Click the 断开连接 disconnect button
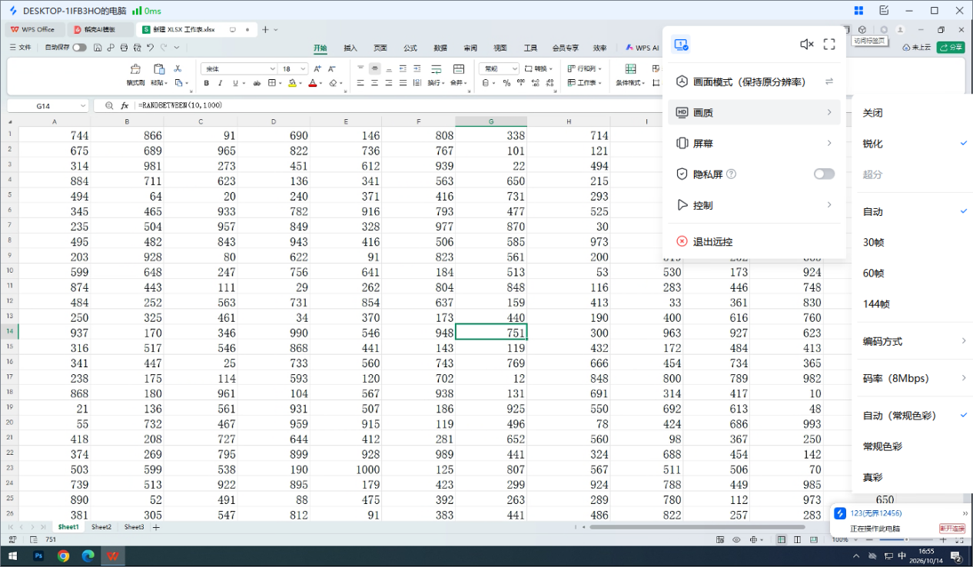 [951, 529]
